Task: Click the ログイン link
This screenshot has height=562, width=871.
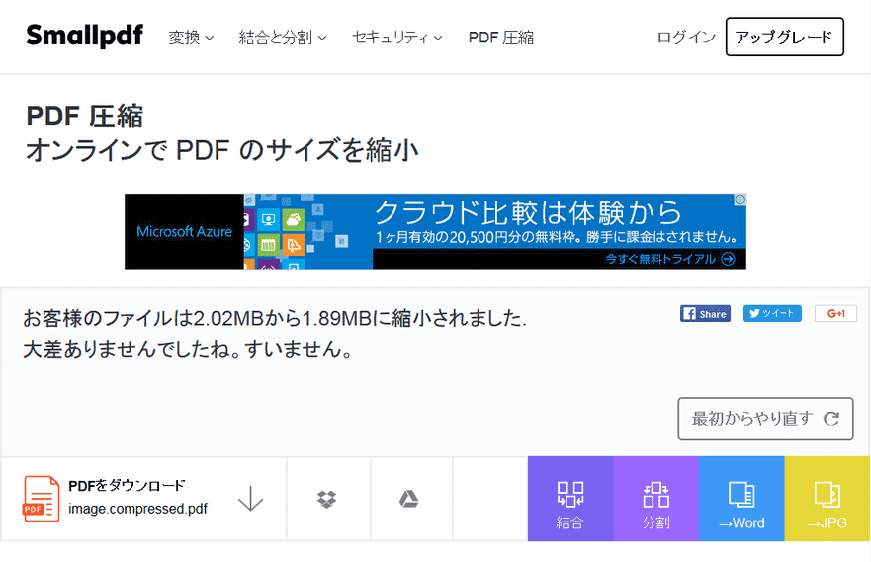Action: (x=686, y=38)
